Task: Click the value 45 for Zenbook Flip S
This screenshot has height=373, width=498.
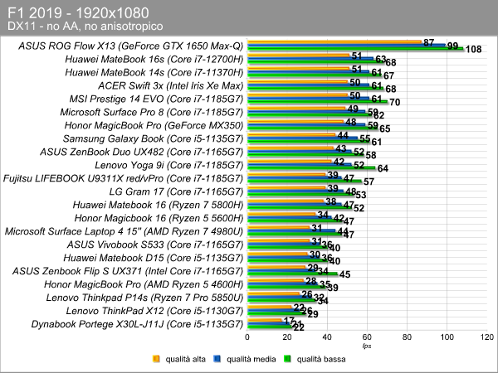Action: [x=345, y=274]
